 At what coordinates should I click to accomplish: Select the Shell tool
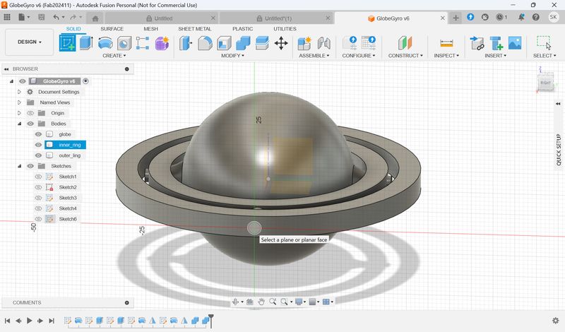click(x=224, y=43)
